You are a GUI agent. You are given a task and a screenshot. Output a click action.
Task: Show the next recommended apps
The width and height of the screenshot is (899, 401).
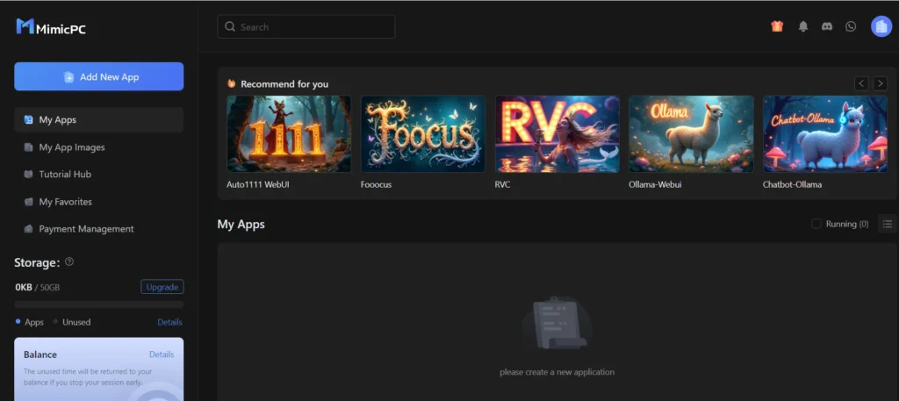click(x=880, y=83)
